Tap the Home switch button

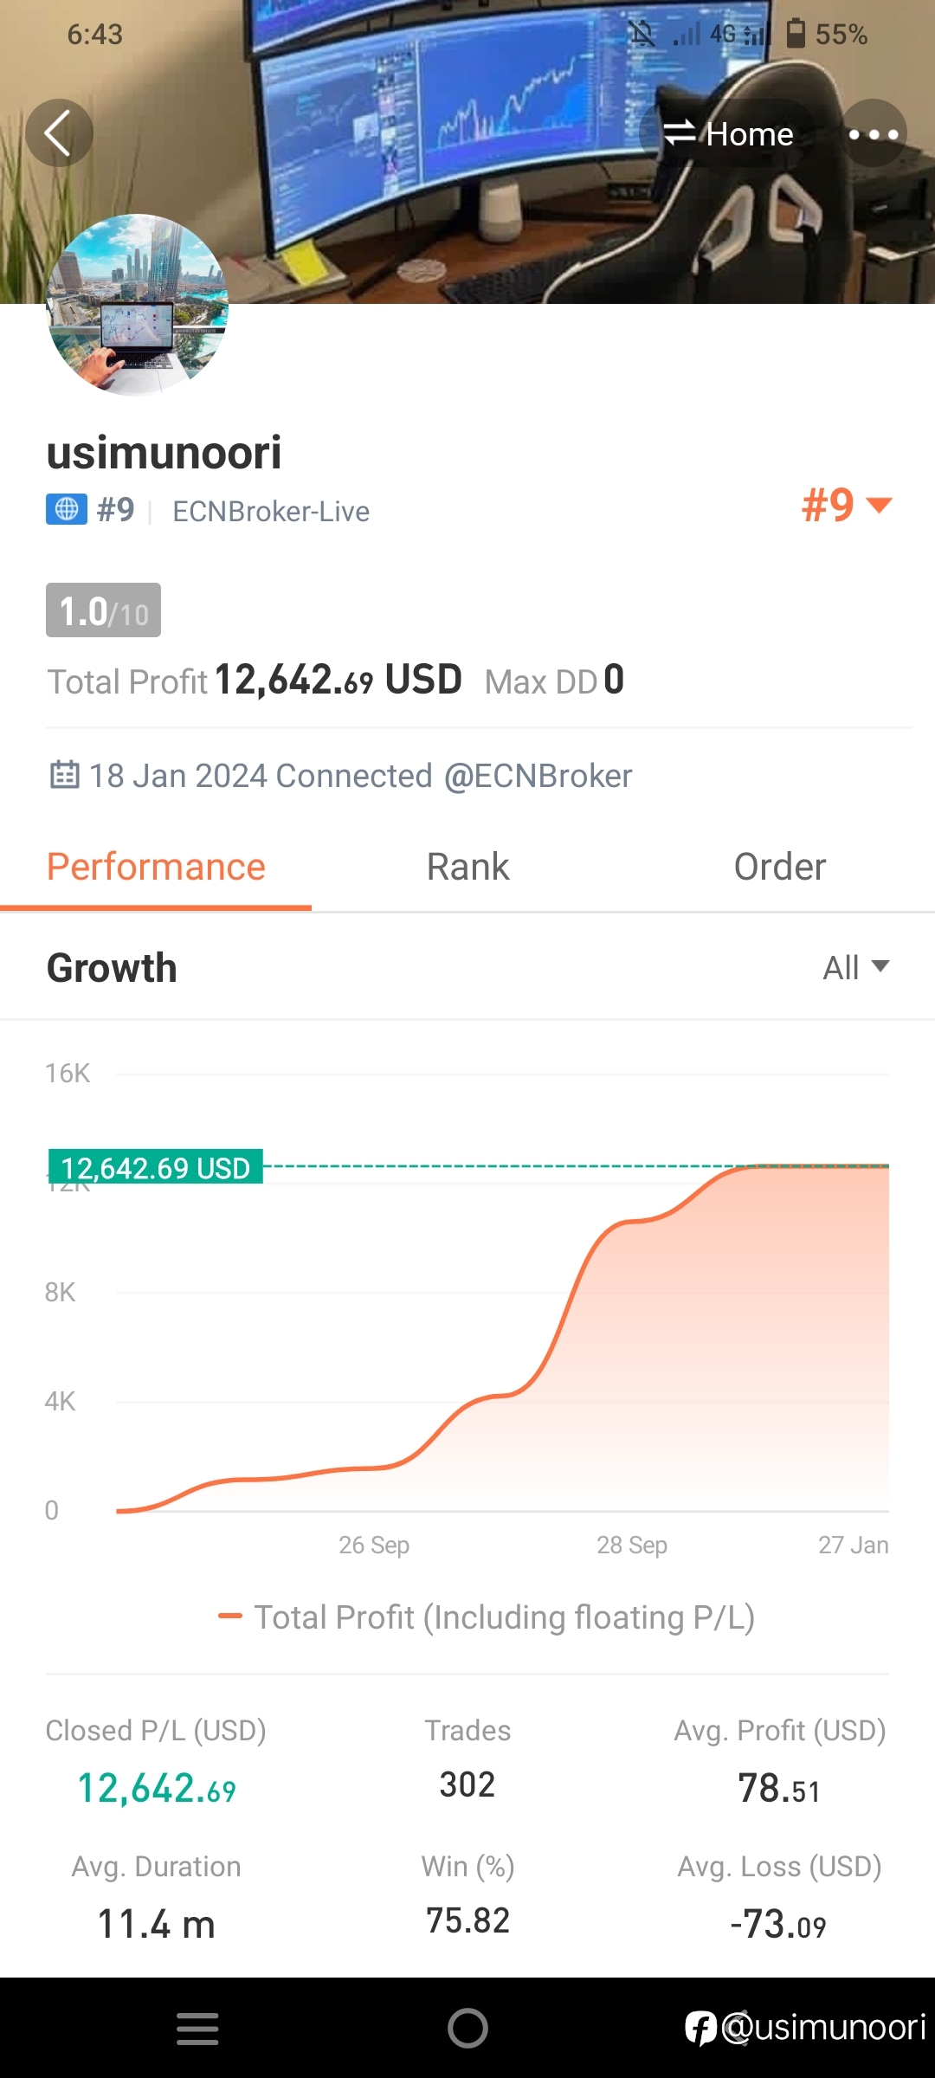point(728,133)
